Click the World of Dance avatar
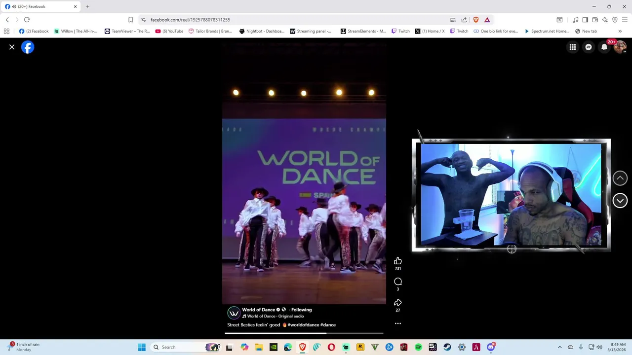 [x=234, y=313]
